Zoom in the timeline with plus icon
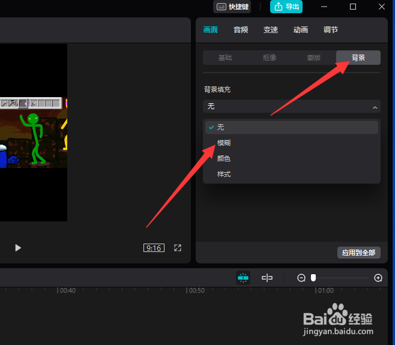395x345 pixels. (x=378, y=278)
